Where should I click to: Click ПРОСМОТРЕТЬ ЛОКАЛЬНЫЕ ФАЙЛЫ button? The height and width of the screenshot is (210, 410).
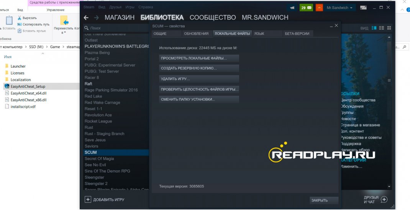(x=199, y=58)
